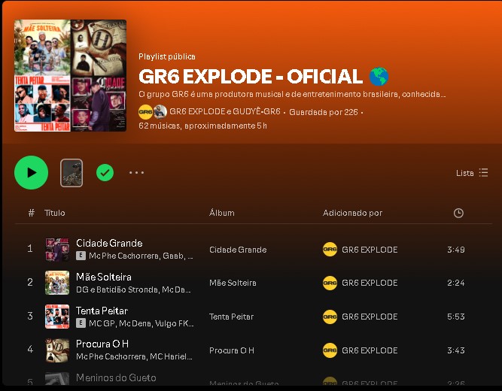Expand the truncated playlist description text
The height and width of the screenshot is (391, 502).
[x=292, y=94]
